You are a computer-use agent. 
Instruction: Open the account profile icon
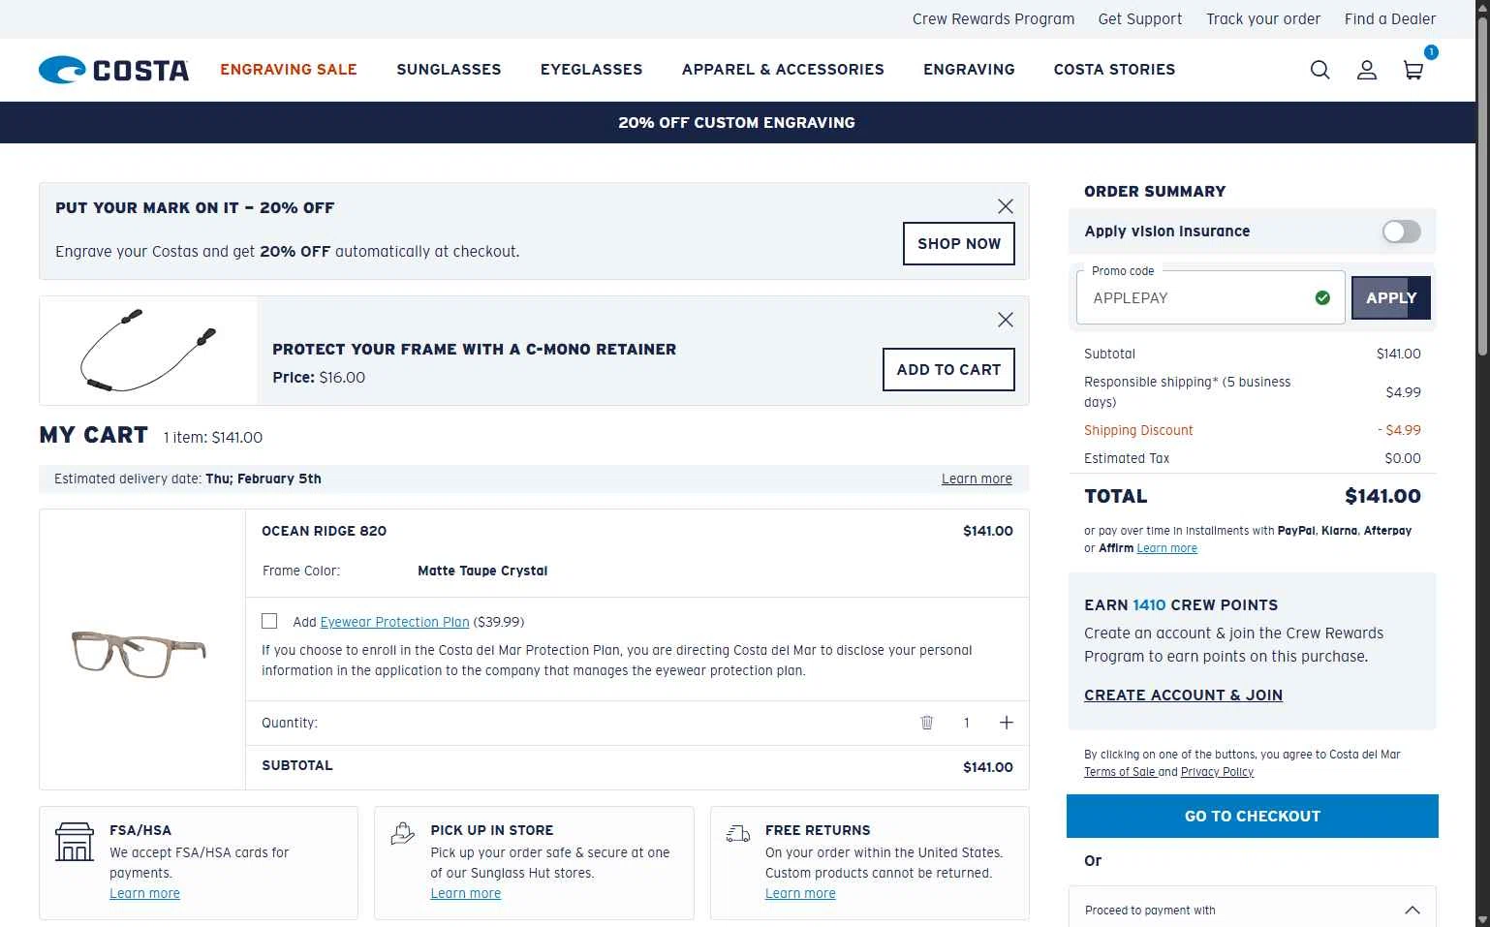coord(1367,70)
